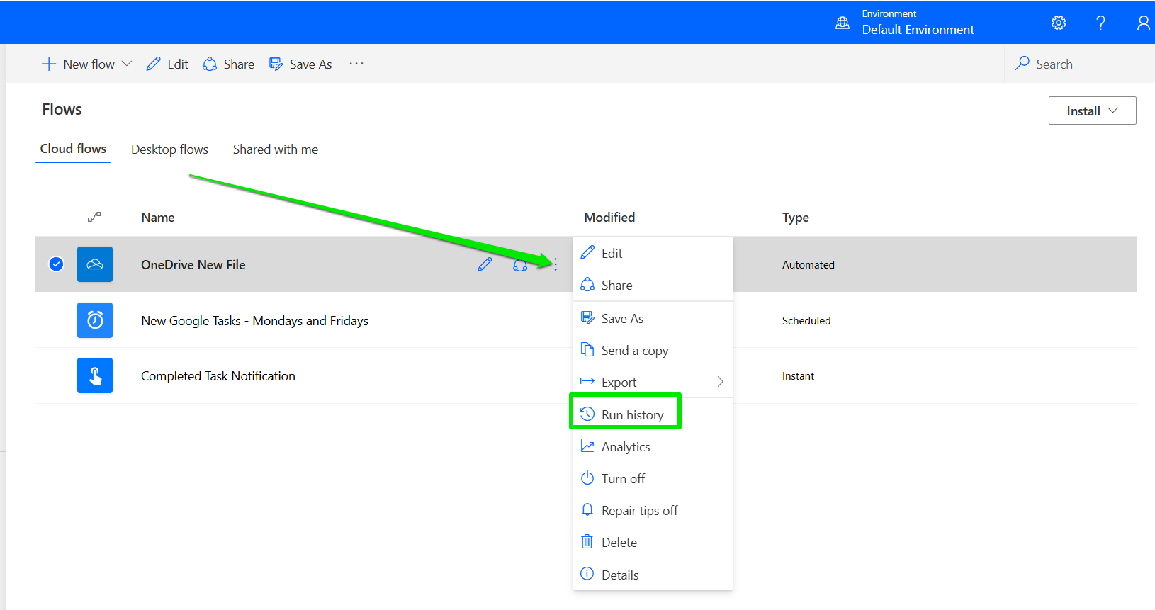The height and width of the screenshot is (610, 1155).
Task: Deselect the OneDrive New File checkmark
Action: 56,264
